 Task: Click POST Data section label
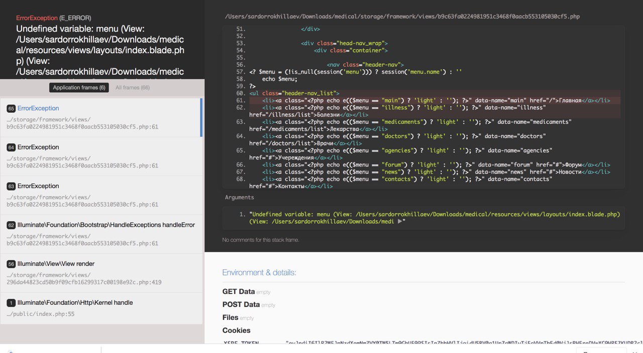241,304
